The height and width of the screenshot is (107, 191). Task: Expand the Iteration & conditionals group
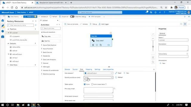(42, 70)
